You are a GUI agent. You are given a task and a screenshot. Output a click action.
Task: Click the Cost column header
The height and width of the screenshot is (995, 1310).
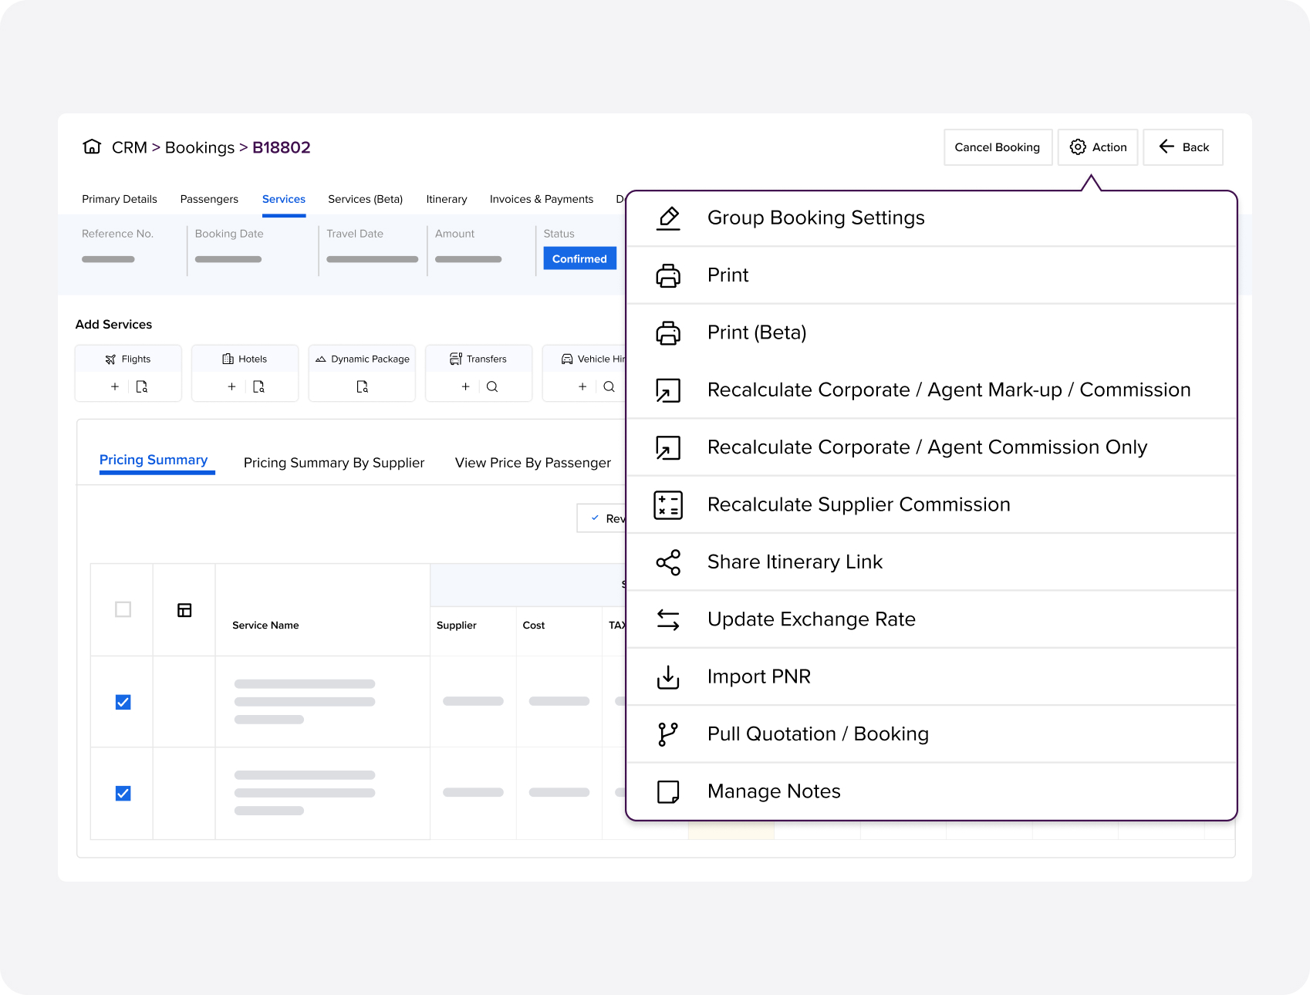pos(533,626)
